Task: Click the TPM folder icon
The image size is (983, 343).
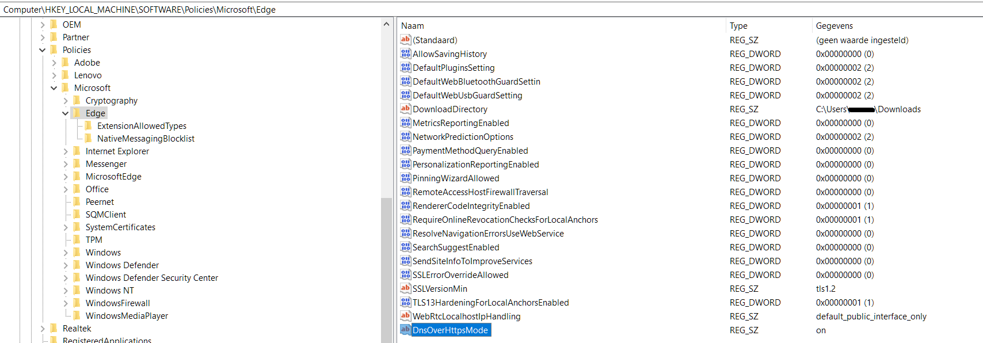Action: (x=77, y=239)
